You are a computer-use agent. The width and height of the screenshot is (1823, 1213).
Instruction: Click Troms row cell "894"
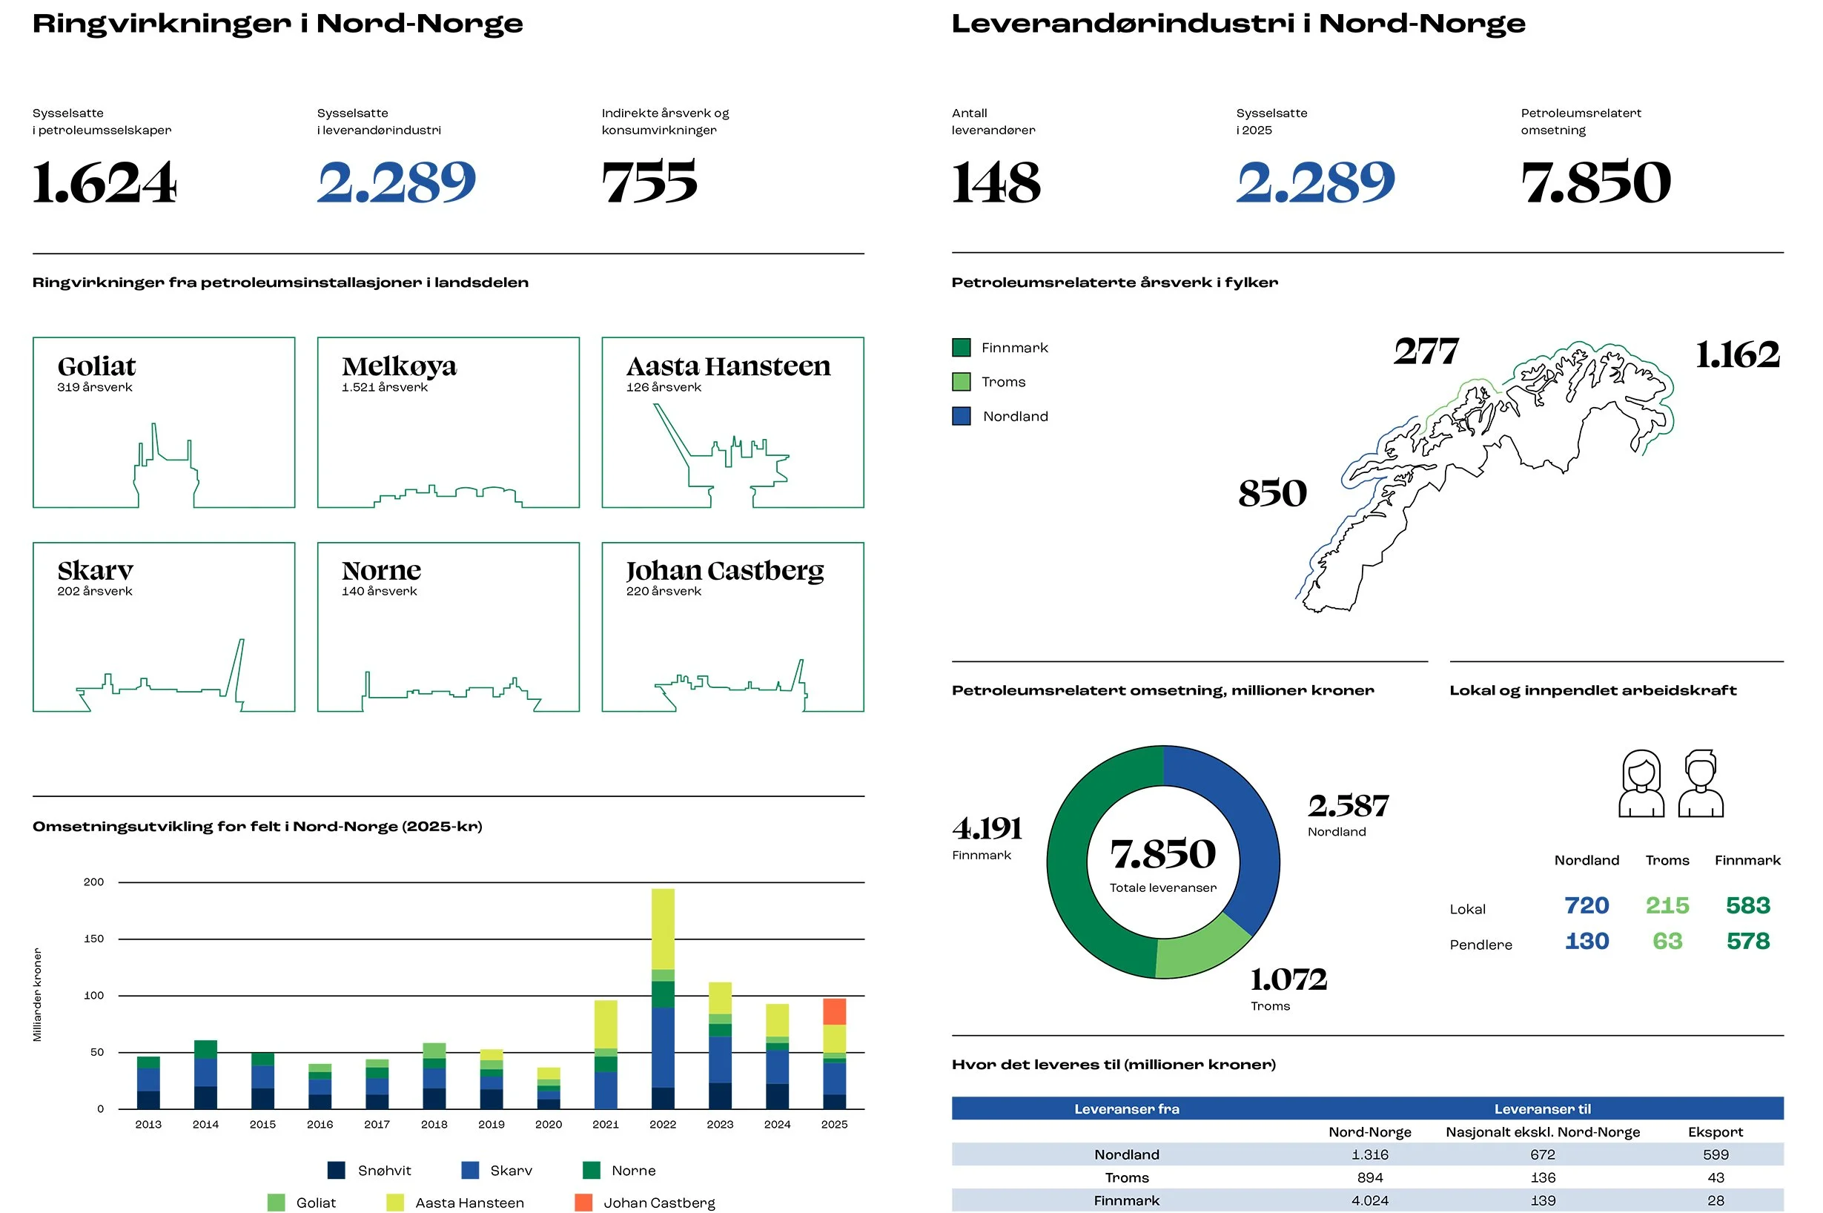tap(1369, 1177)
